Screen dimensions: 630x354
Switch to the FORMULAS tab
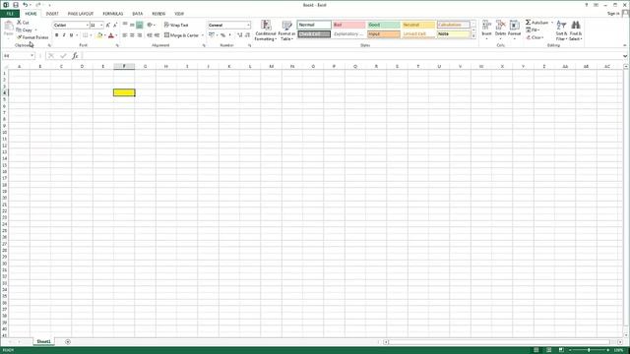tap(113, 14)
